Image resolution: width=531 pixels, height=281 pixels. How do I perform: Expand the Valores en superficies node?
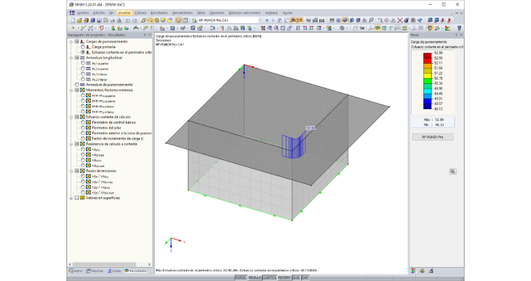click(71, 198)
